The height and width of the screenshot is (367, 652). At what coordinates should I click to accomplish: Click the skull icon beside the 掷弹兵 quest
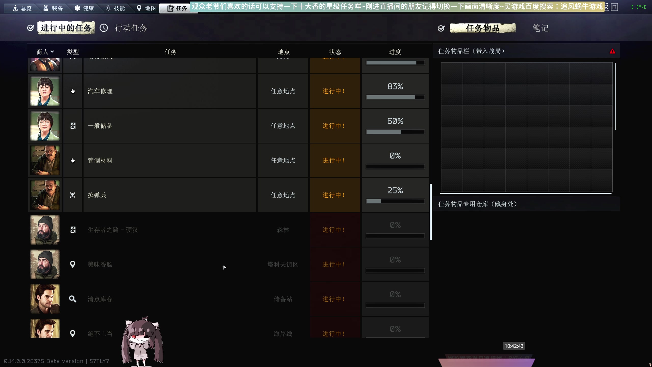click(73, 195)
